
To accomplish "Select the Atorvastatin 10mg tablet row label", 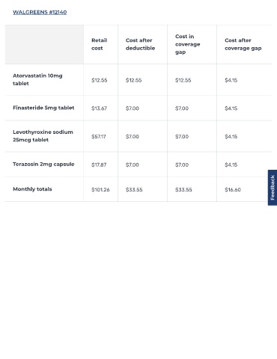I will point(37,79).
